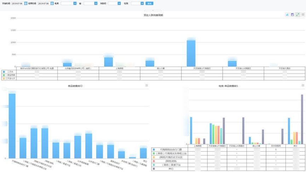Image resolution: width=306 pixels, height=172 pixels.
Task: Click 天目湖南山竹海景区 header in top table
Action: tap(202, 68)
